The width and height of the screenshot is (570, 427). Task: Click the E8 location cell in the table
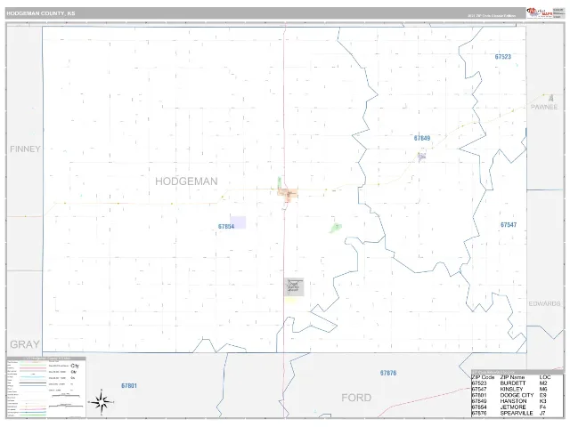tap(542, 395)
